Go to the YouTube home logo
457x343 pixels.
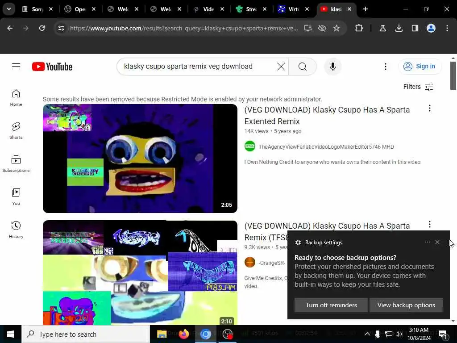coord(52,67)
